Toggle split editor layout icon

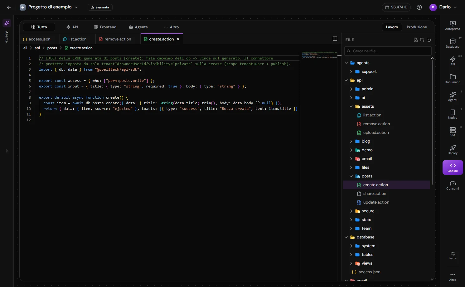335,39
